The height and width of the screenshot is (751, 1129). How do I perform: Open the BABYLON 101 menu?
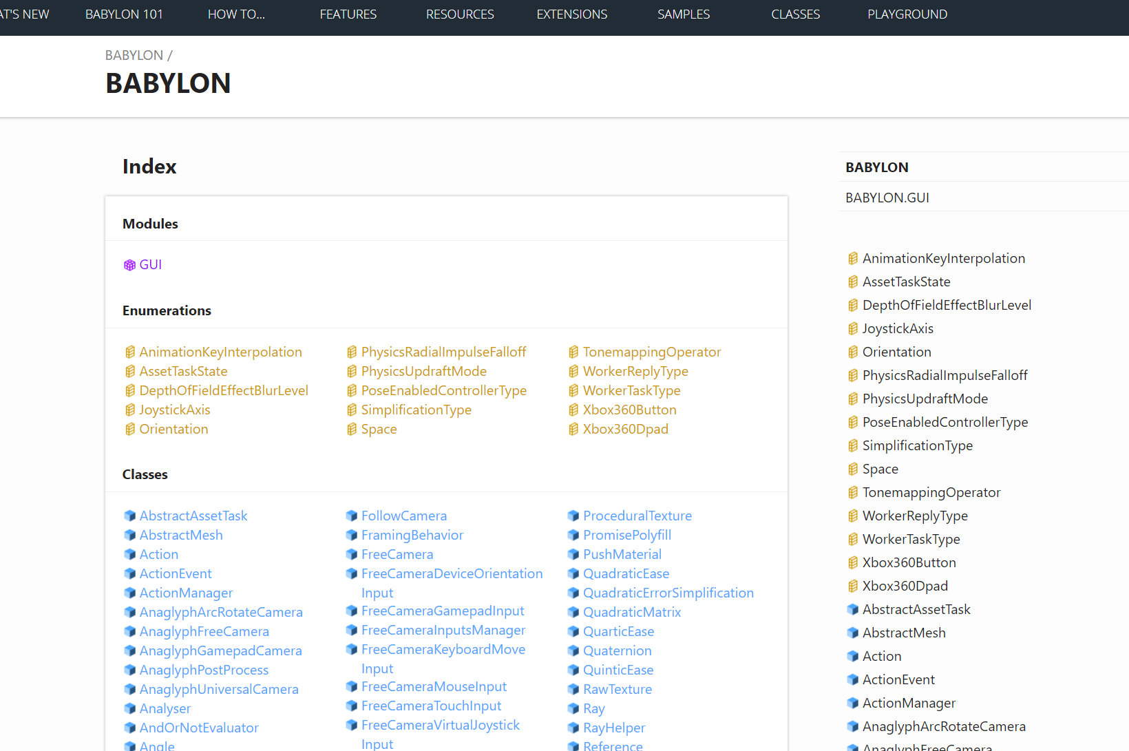(124, 14)
